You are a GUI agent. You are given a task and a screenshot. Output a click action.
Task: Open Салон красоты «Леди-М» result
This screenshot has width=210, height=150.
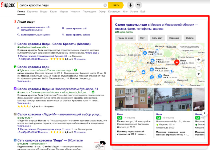pos(59,114)
